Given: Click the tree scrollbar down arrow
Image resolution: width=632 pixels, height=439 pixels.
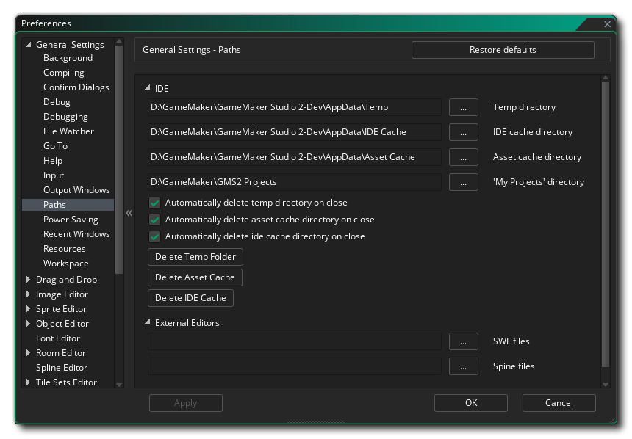Looking at the screenshot, I should pyautogui.click(x=119, y=385).
